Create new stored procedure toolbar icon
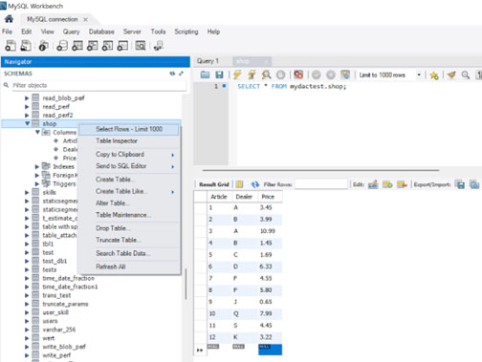The width and height of the screenshot is (482, 362). [107, 46]
